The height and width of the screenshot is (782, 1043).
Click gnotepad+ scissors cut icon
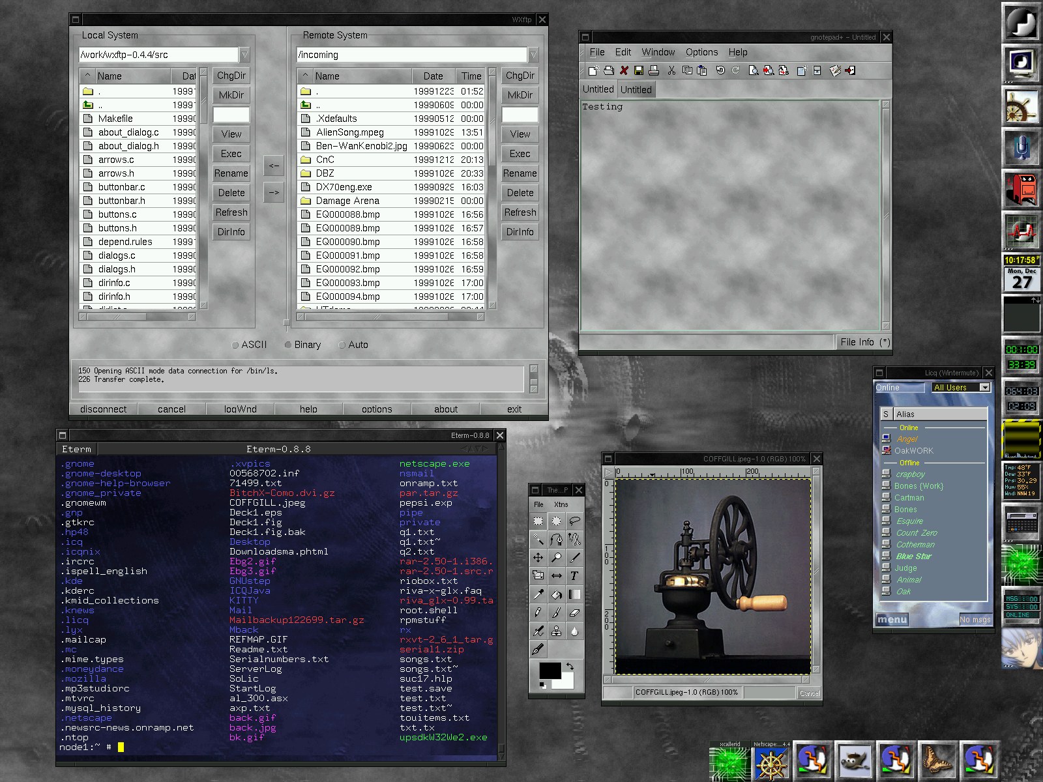(671, 70)
